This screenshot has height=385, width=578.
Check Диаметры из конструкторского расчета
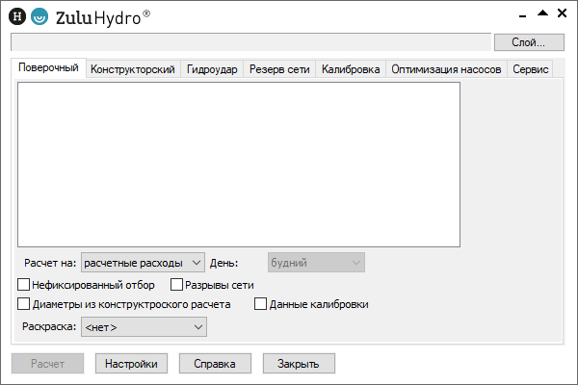click(x=24, y=304)
